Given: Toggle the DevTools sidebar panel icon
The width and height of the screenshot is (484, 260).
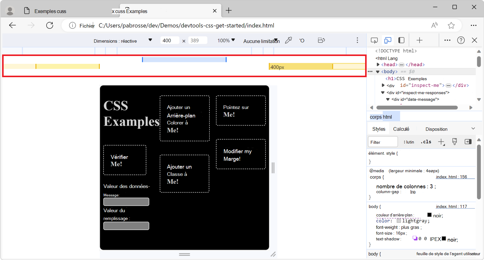Looking at the screenshot, I should pos(401,40).
